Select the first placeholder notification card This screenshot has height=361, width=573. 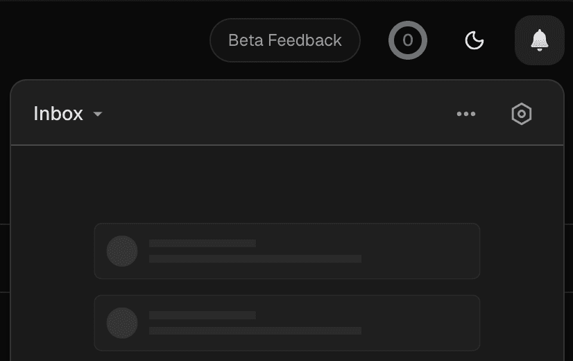(416, 251)
